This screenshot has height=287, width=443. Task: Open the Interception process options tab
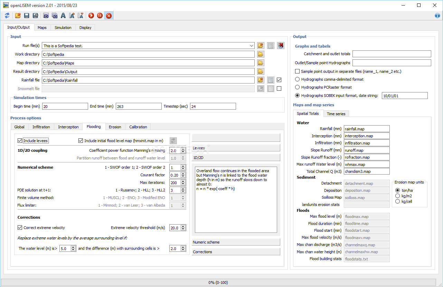pyautogui.click(x=68, y=127)
